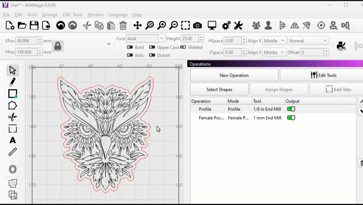Viewport: 363px width, 205px height.
Task: Click the Save floppy disk icon
Action: (34, 25)
